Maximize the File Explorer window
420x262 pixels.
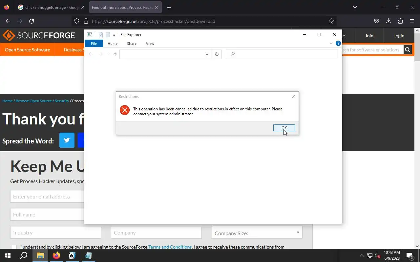tap(319, 34)
